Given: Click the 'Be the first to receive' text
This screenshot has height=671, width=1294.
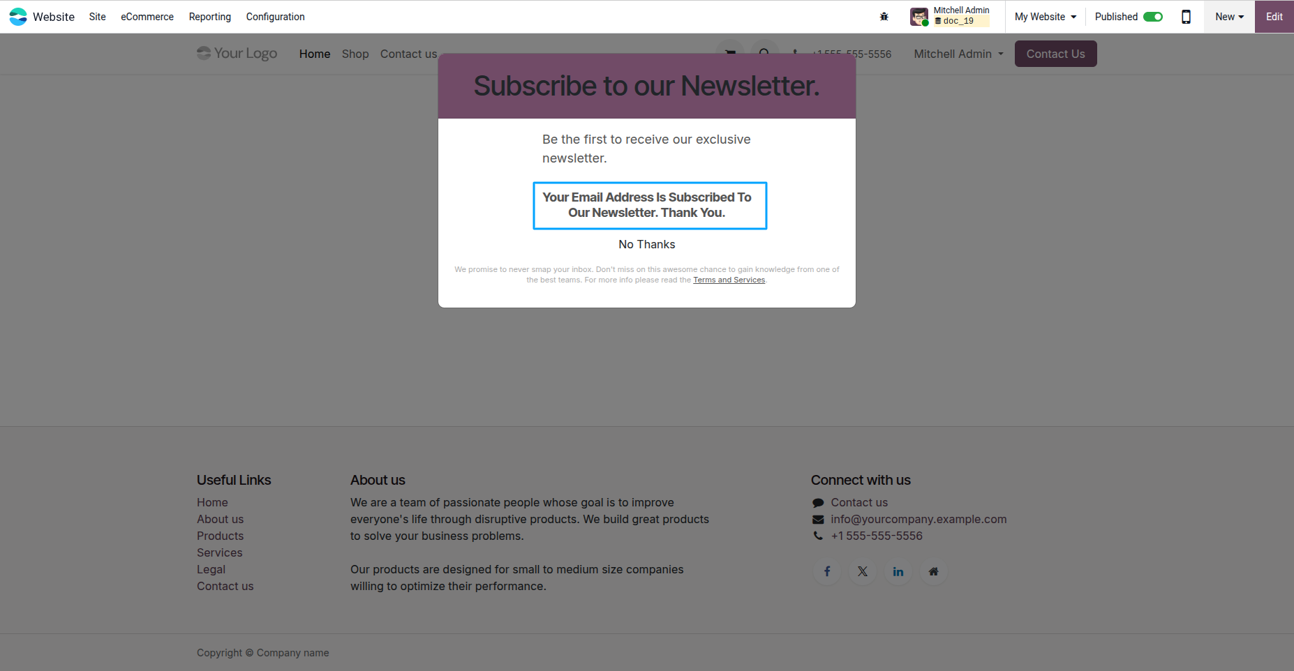Looking at the screenshot, I should 646,149.
